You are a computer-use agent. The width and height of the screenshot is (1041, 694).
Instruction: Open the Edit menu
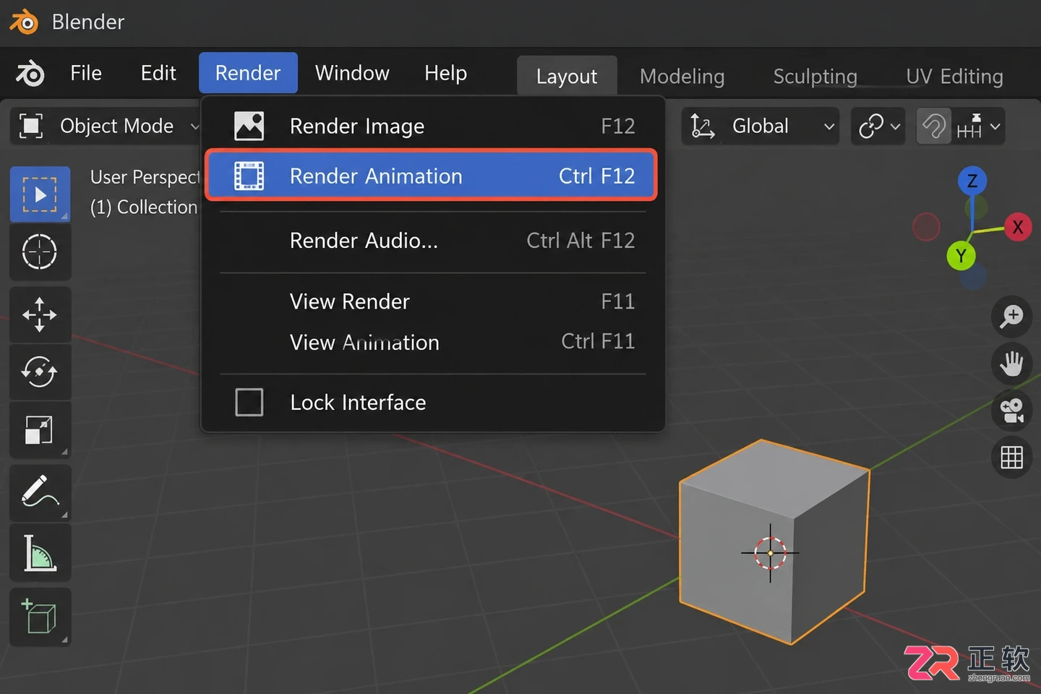(158, 73)
